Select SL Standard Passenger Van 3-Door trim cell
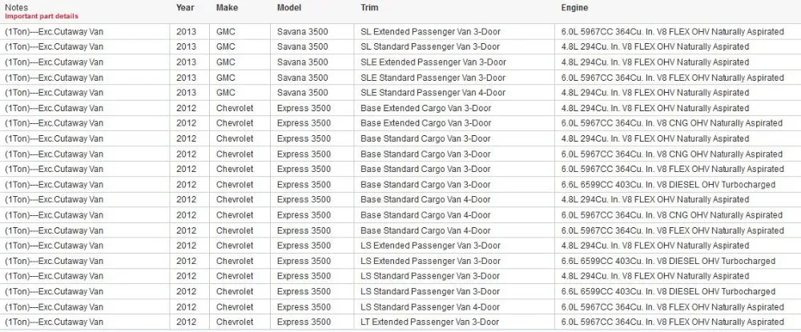Screen dimensions: 801x332 [455, 47]
